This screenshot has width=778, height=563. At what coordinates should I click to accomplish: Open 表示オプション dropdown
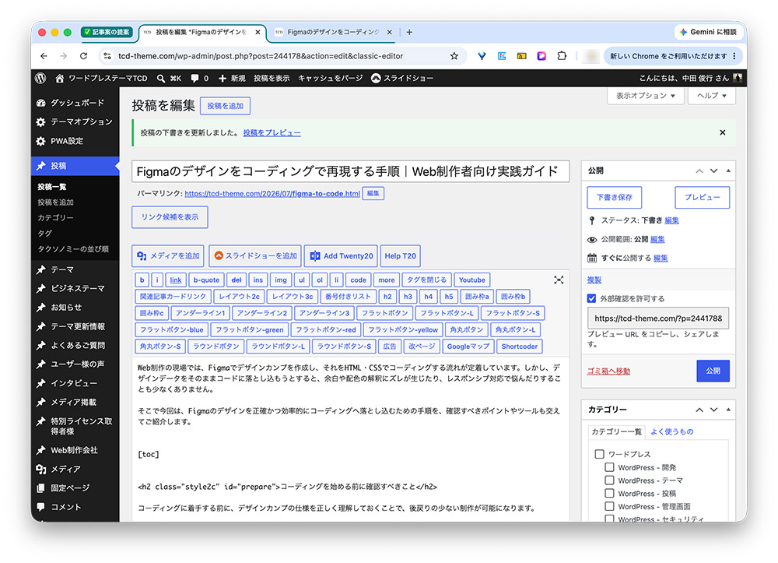(x=645, y=95)
